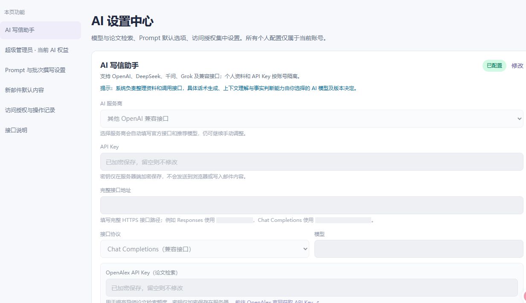Click the 选择服务商会自动填写官方接口 hint text
This screenshot has width=526, height=303.
point(173,133)
